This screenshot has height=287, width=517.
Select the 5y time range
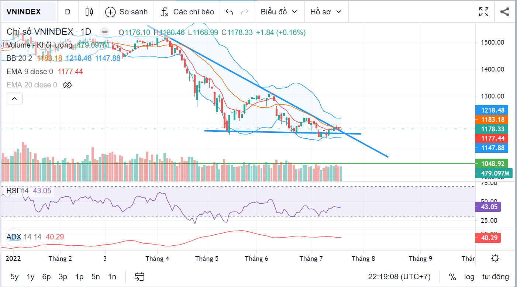coord(14,277)
